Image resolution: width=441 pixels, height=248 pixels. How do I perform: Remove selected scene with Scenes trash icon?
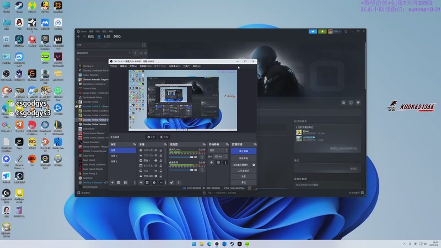click(119, 183)
